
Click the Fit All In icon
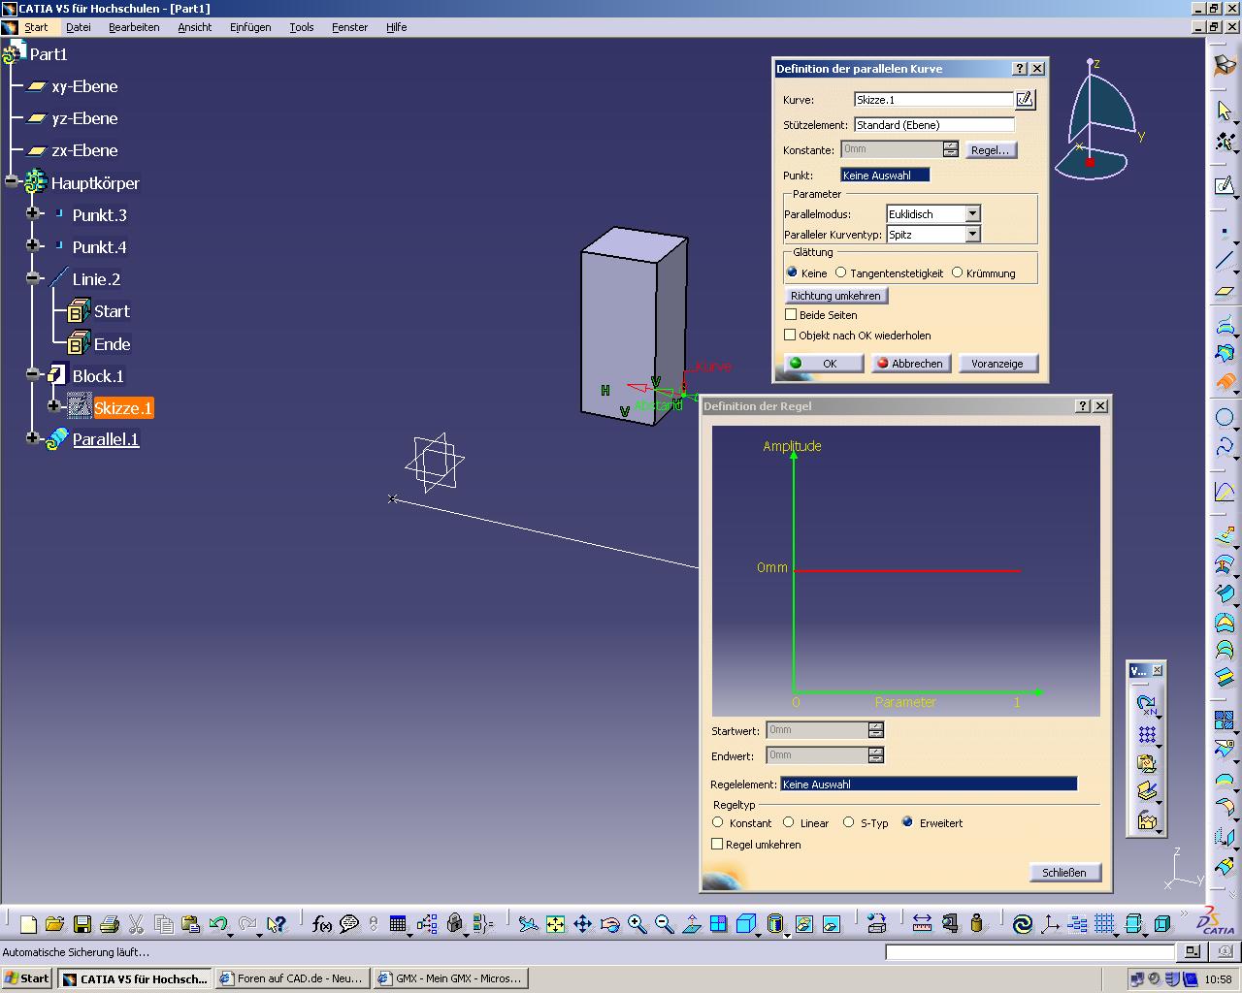point(555,924)
